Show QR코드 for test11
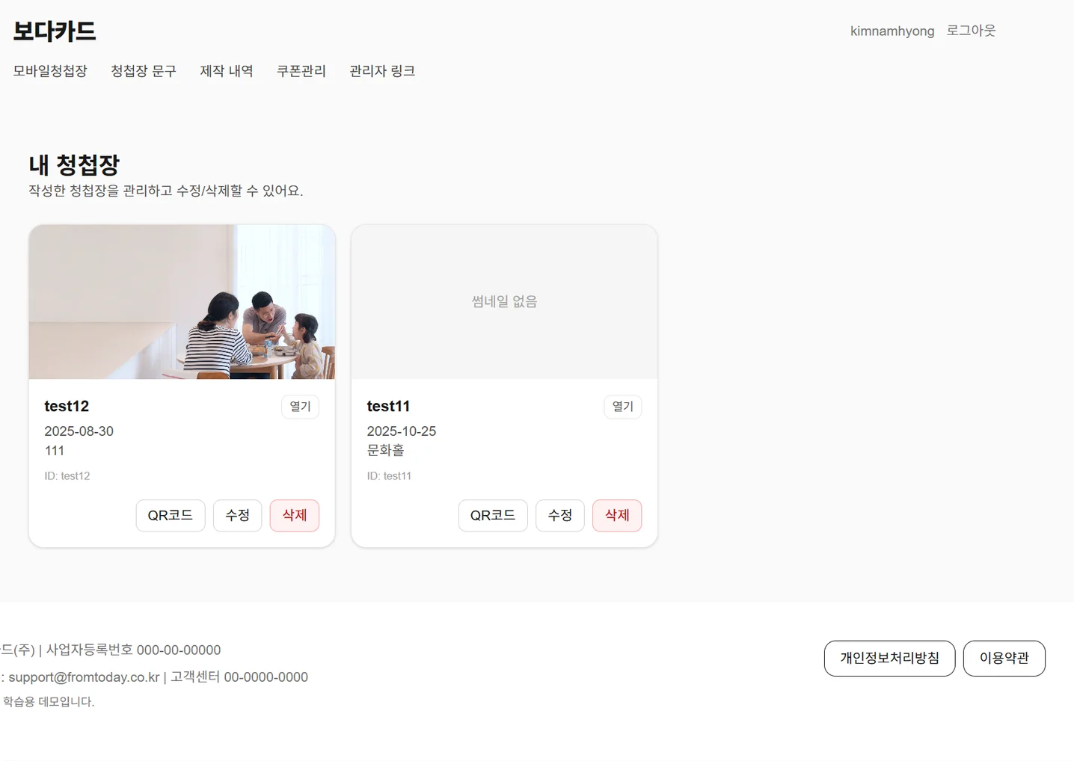The height and width of the screenshot is (761, 1074). coord(493,516)
